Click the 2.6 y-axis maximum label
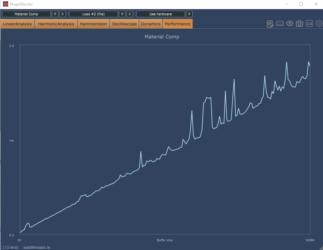 11,46
